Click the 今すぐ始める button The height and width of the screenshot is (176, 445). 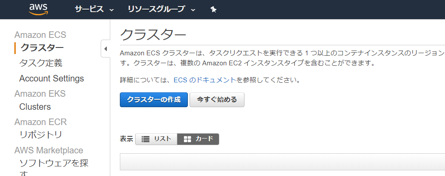click(x=217, y=100)
